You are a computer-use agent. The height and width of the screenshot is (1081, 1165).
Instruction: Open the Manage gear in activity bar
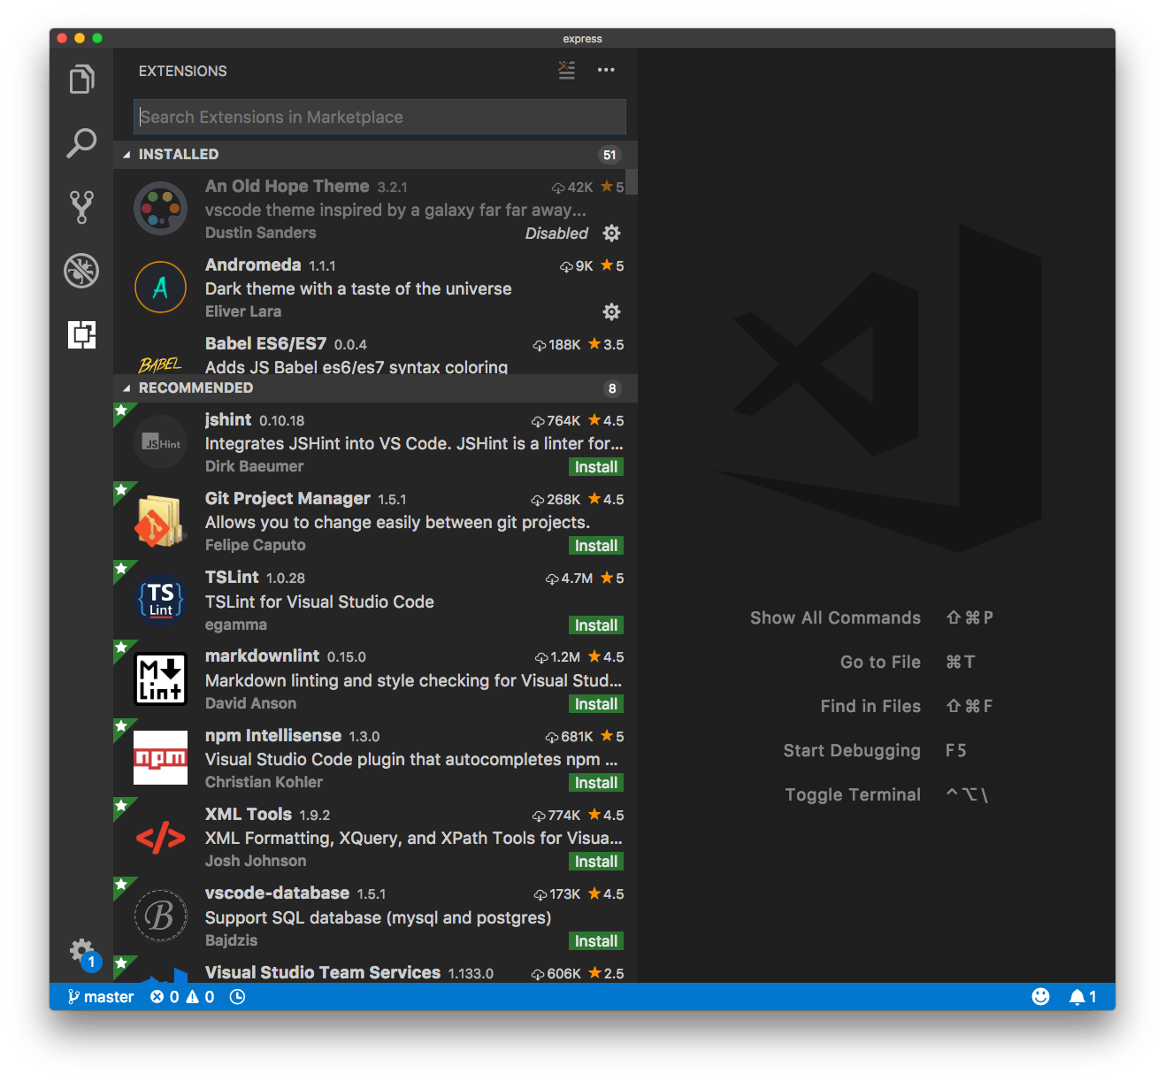(81, 952)
